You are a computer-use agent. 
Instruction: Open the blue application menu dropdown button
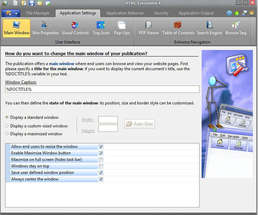coord(11,13)
